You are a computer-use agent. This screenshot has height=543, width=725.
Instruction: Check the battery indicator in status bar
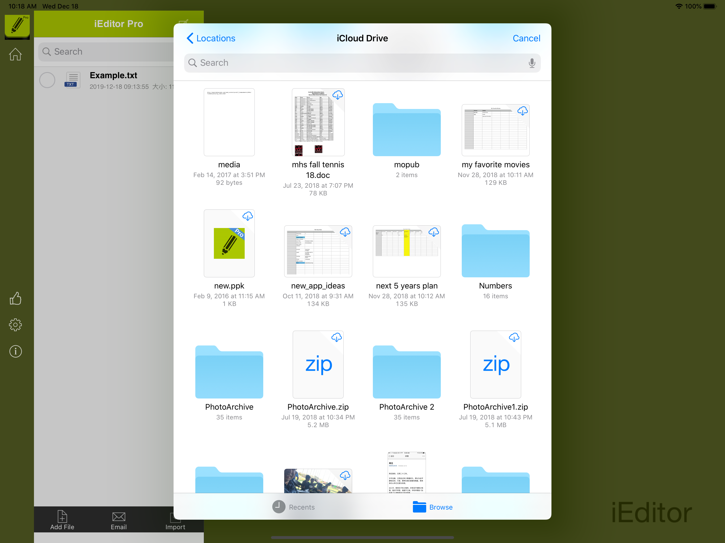click(x=710, y=6)
